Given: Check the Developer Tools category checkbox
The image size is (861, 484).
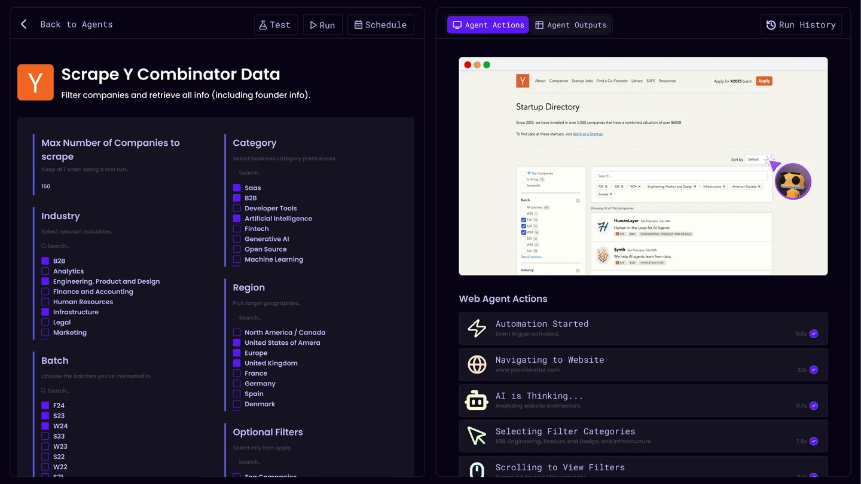Looking at the screenshot, I should click(x=237, y=209).
